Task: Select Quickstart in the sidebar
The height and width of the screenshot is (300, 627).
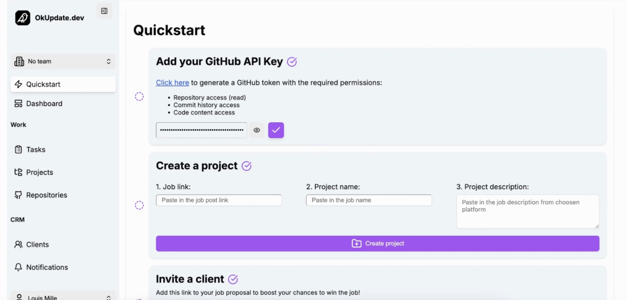Action: (63, 84)
